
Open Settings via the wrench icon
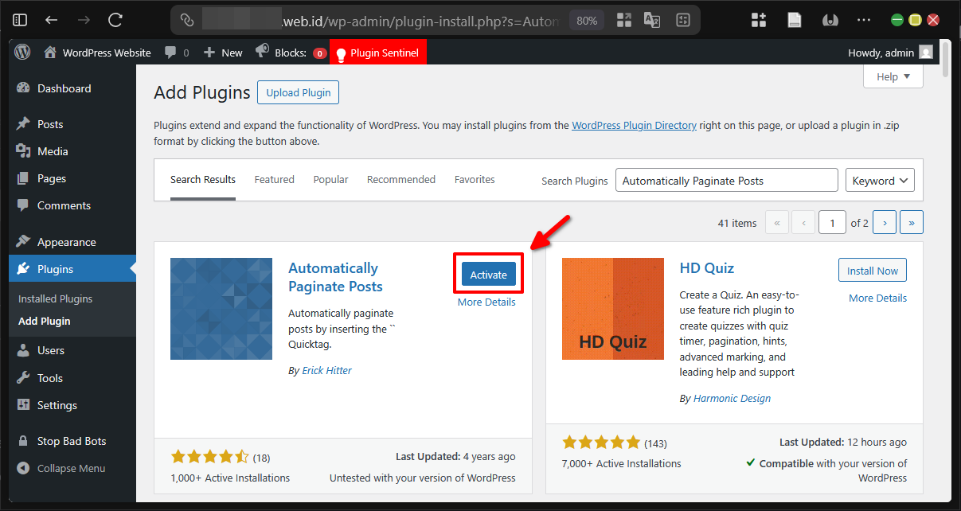24,405
